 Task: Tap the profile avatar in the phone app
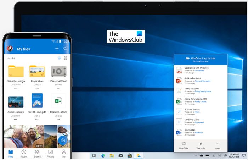click(10, 49)
